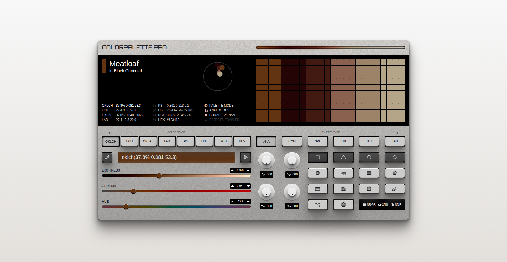Viewport: 507px width, 262px height.
Task: Click the chain link share button
Action: coord(395,189)
